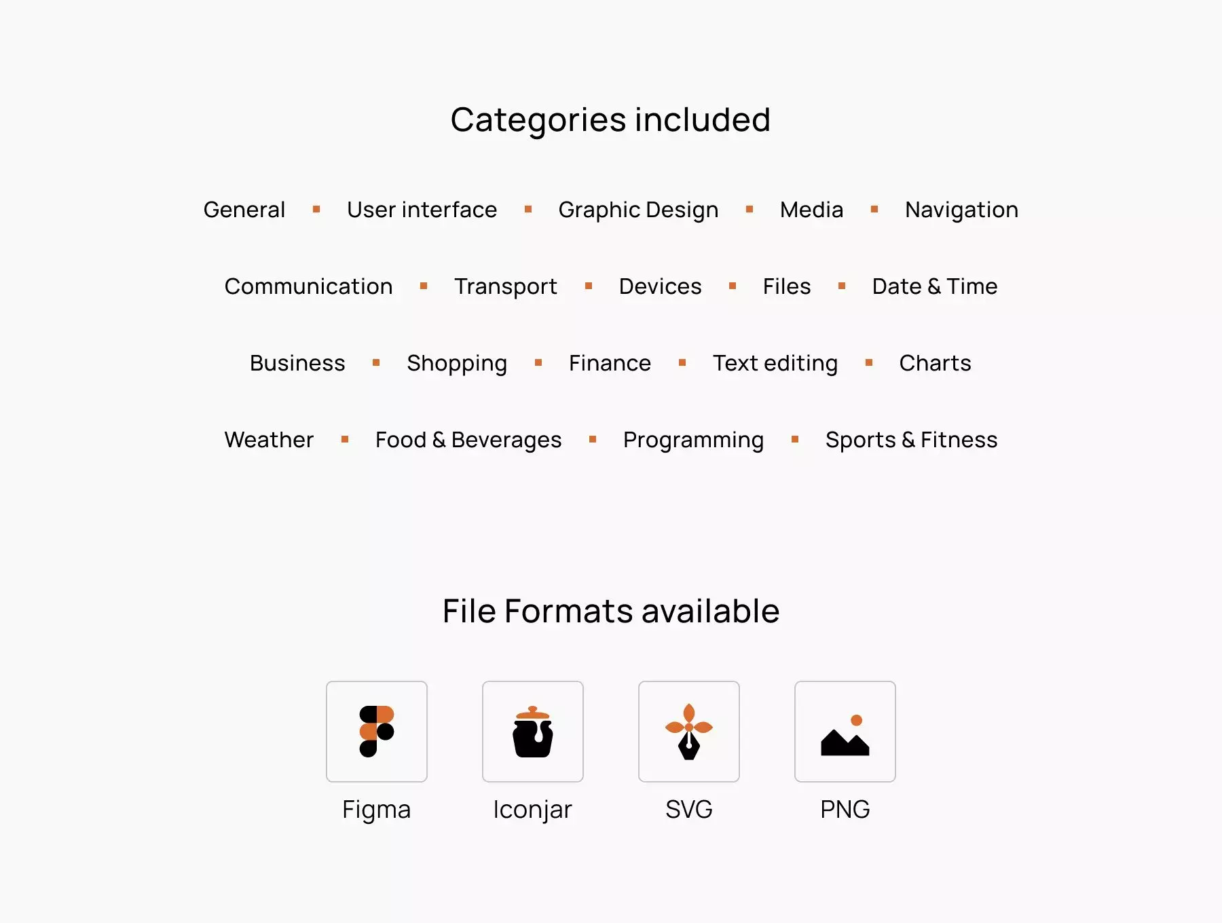1222x923 pixels.
Task: Pick the Date & Time category
Action: (935, 286)
